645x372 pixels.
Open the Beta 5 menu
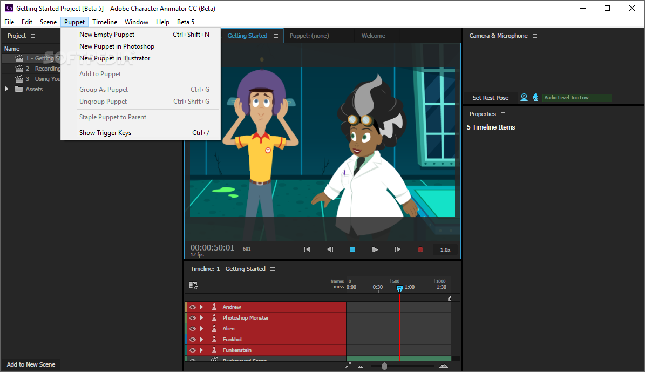(186, 22)
